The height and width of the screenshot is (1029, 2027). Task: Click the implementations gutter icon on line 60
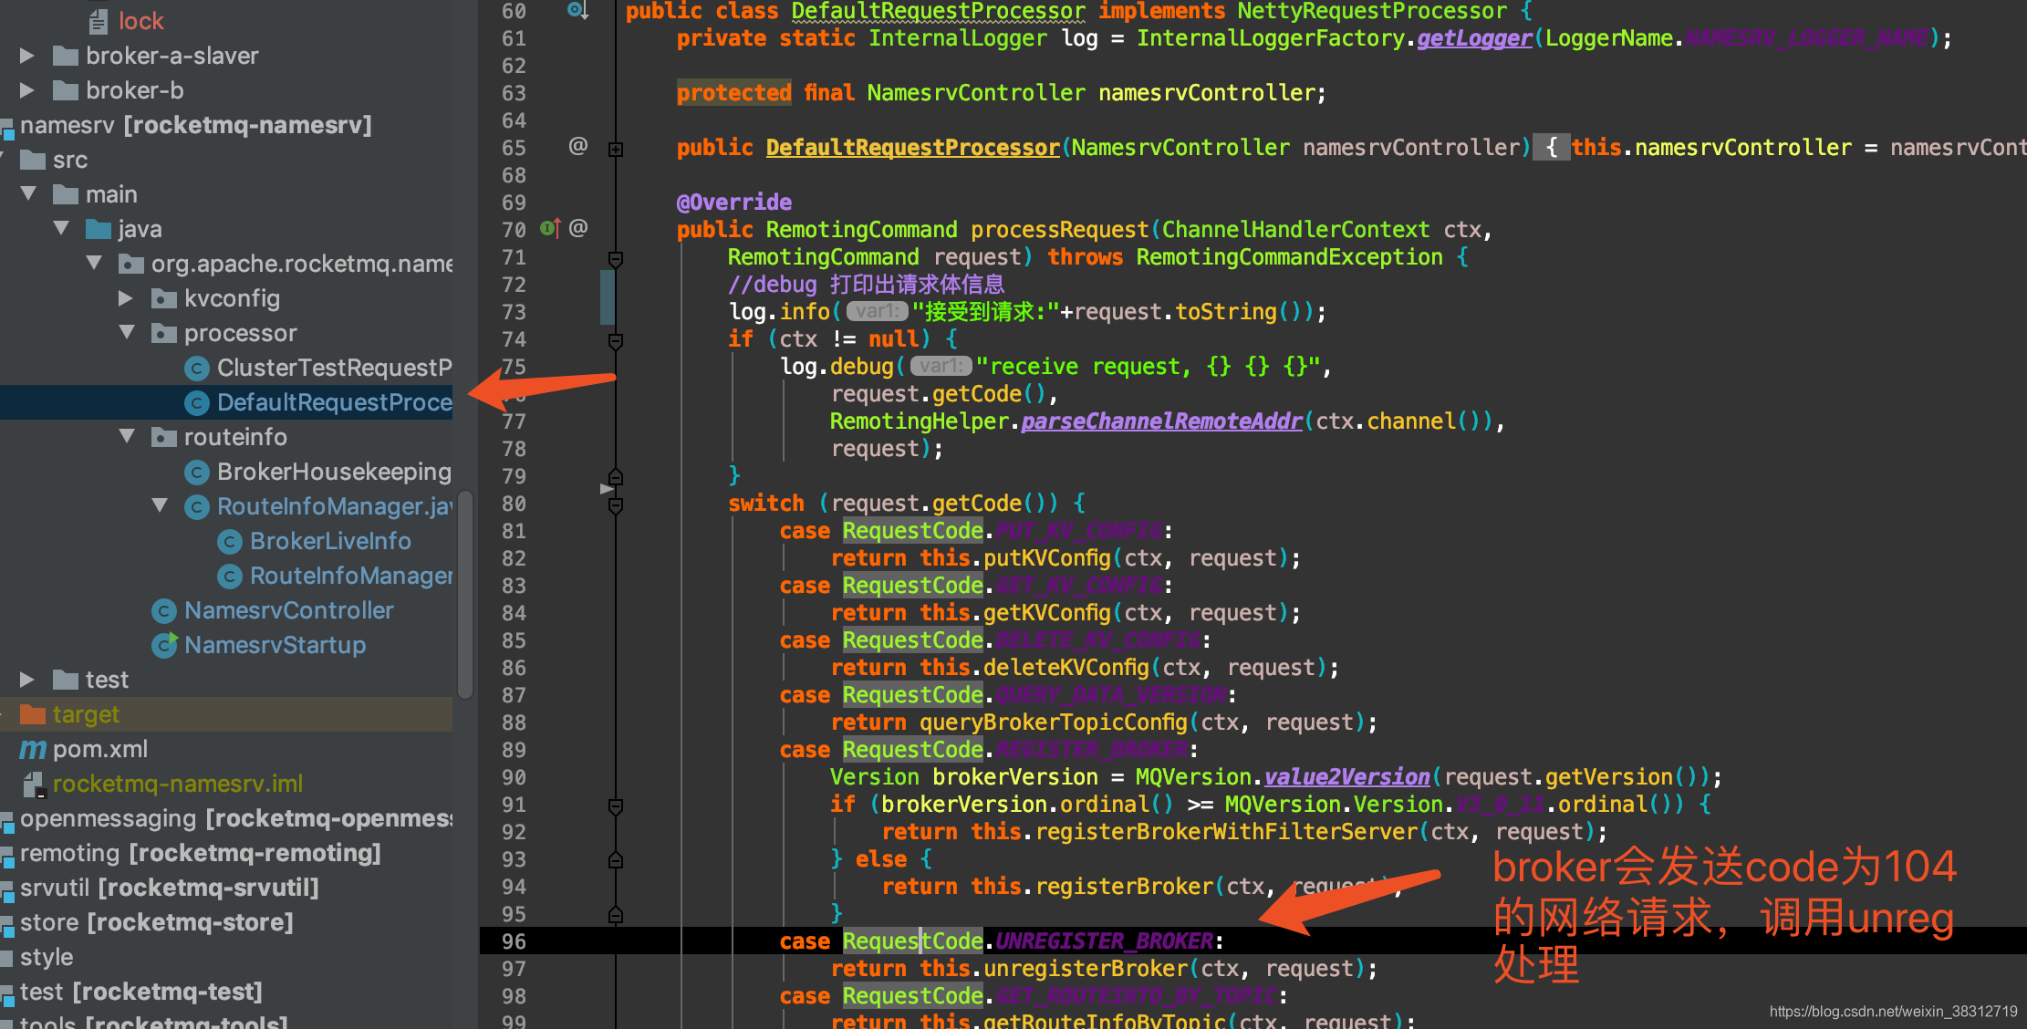click(577, 10)
